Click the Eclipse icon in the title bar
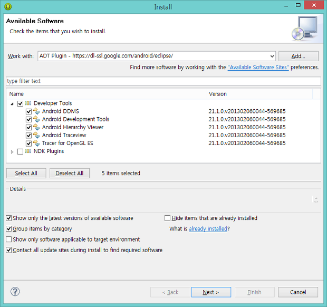Screen dimensions: 327x307 click(8, 7)
